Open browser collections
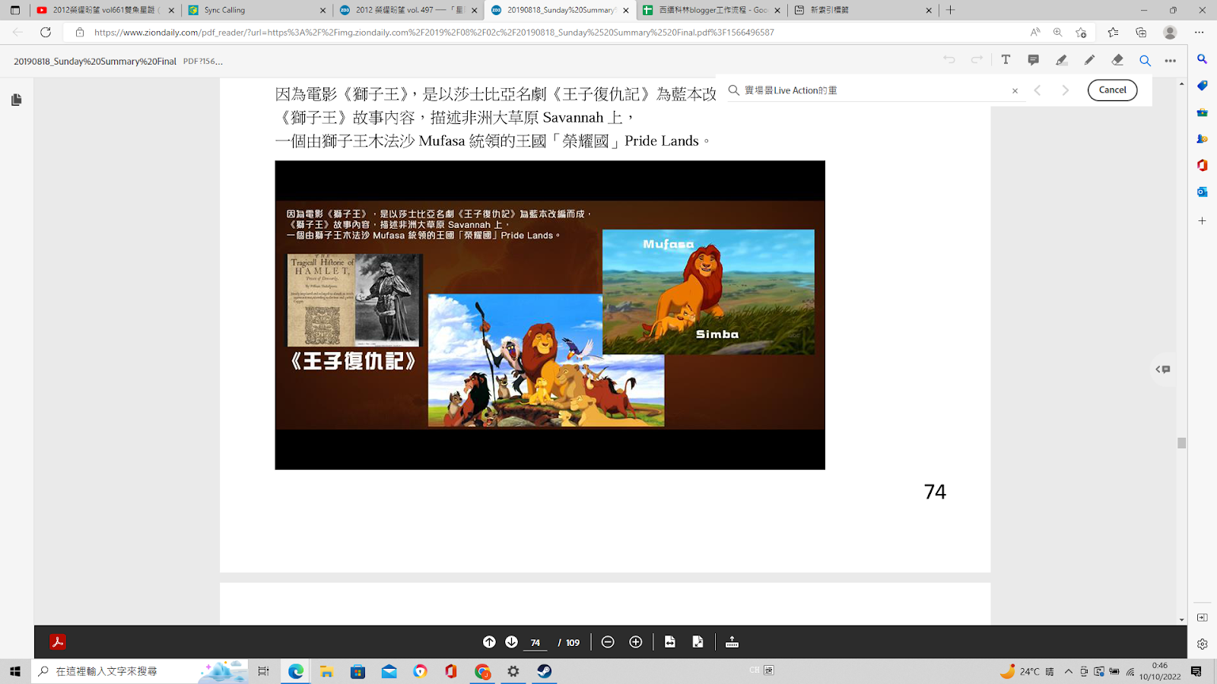Screen dimensions: 1217x684 coord(1141,32)
